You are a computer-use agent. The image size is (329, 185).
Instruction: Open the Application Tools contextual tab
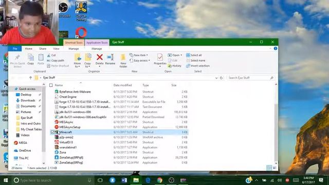coord(97,43)
